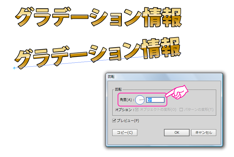Viewport: 234px width, 157px height.
Task: Click the rotation origin crosshair point
Action: tap(14, 68)
